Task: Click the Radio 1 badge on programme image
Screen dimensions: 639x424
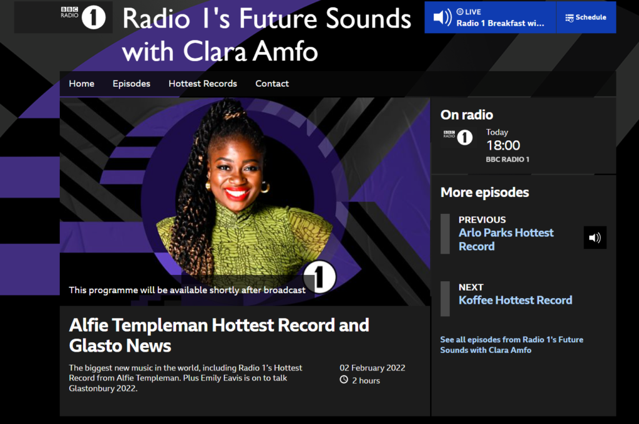Action: pos(319,277)
